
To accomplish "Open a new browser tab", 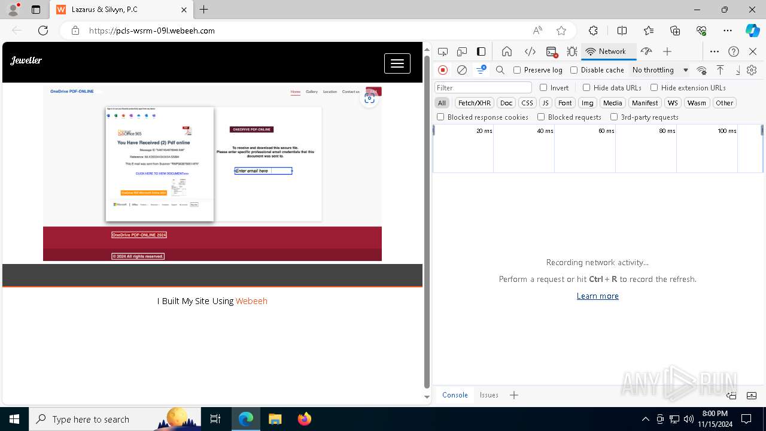I will point(204,10).
